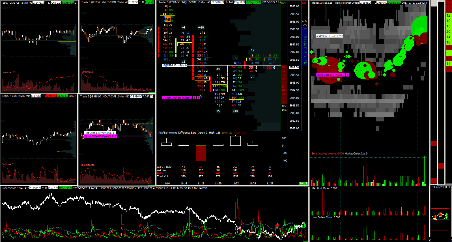Image resolution: width=452 pixels, height=242 pixels.
Task: Click the 5982.00 price level on the axis
Action: 294,128
